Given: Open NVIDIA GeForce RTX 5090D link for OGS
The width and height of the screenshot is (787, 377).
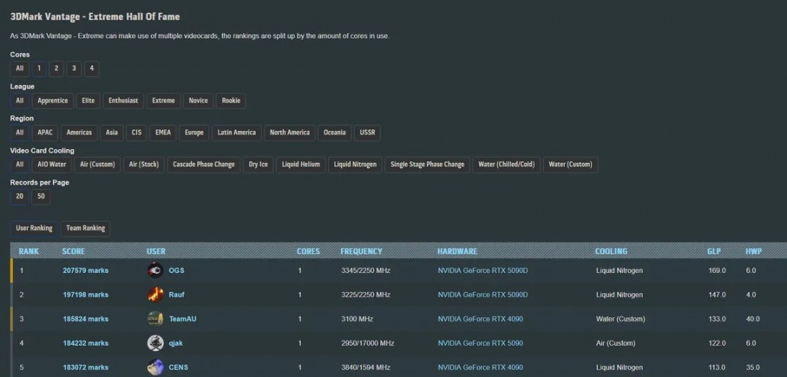Looking at the screenshot, I should pos(482,271).
